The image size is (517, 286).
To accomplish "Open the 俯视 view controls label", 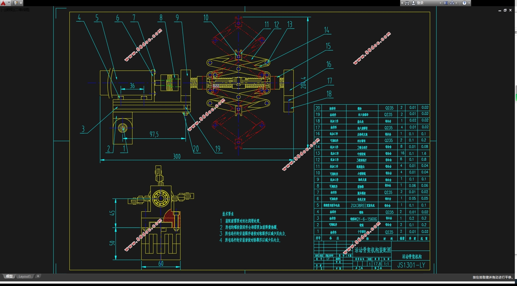I will pyautogui.click(x=10, y=10).
